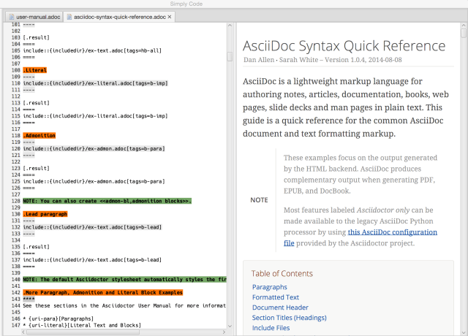
Task: Click the file icon on user-manual.adoc tab
Action: point(12,17)
